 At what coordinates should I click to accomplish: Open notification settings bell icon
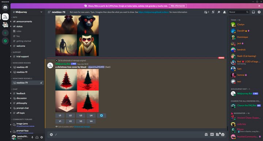click(213, 12)
